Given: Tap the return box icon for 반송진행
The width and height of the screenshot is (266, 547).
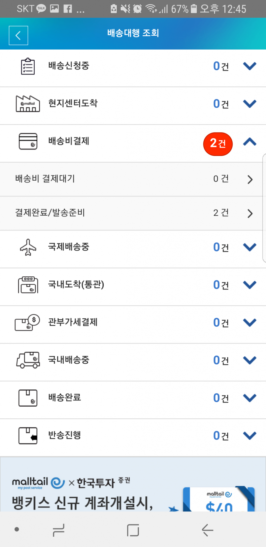Looking at the screenshot, I should (28, 436).
